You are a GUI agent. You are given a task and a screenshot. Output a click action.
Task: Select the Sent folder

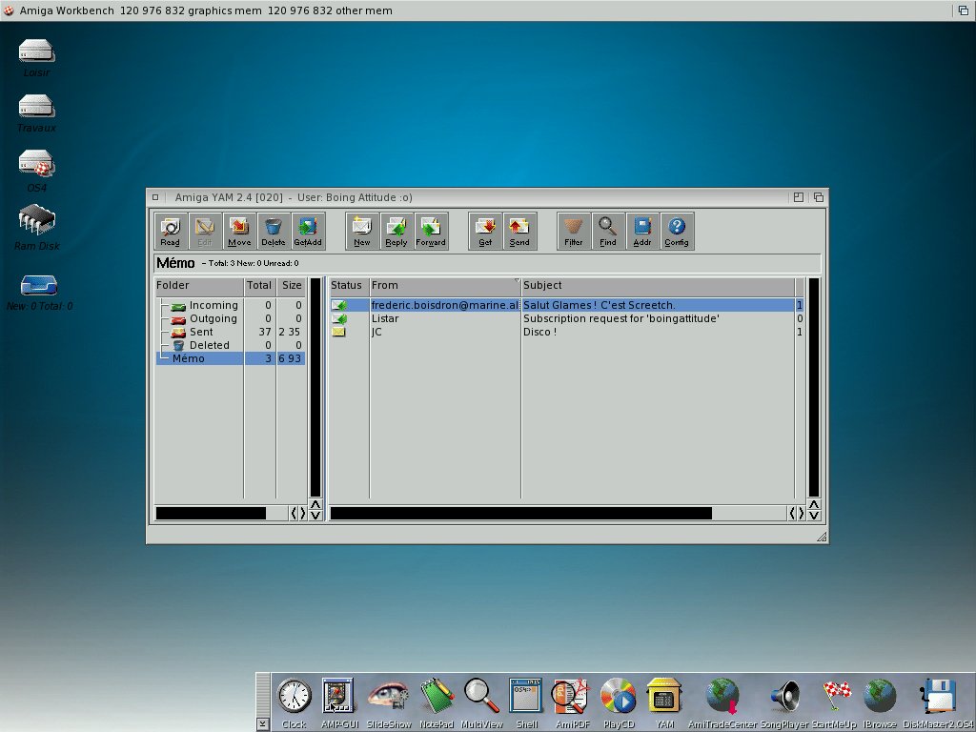(231, 332)
